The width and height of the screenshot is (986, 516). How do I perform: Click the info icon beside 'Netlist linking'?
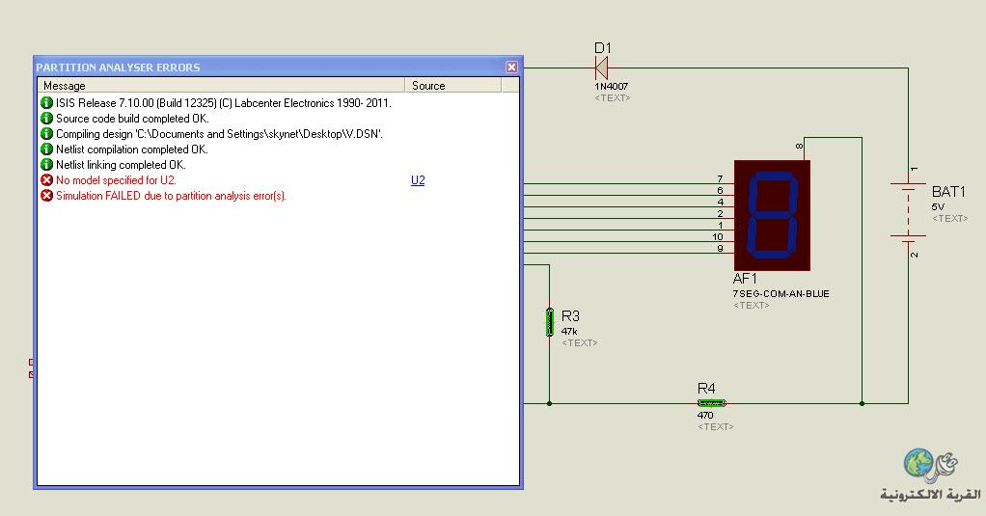[x=46, y=165]
